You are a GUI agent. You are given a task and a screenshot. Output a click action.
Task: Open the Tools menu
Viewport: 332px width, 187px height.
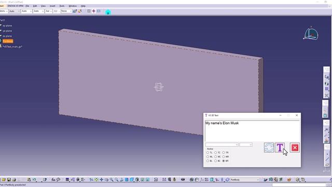pos(62,6)
